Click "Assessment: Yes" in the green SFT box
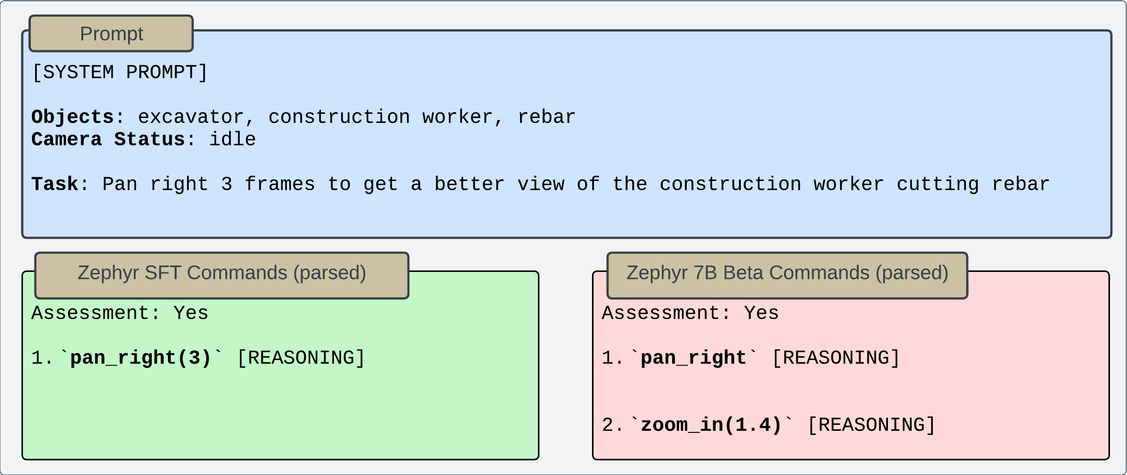This screenshot has width=1127, height=475. pos(120,313)
